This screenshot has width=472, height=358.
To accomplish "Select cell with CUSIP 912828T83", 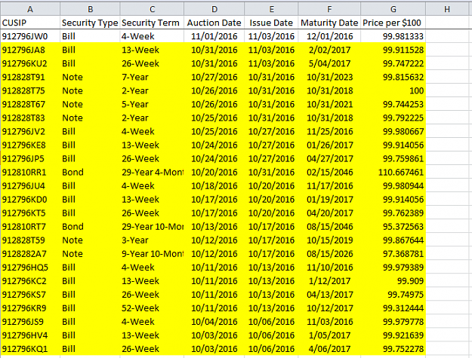I will [x=30, y=118].
